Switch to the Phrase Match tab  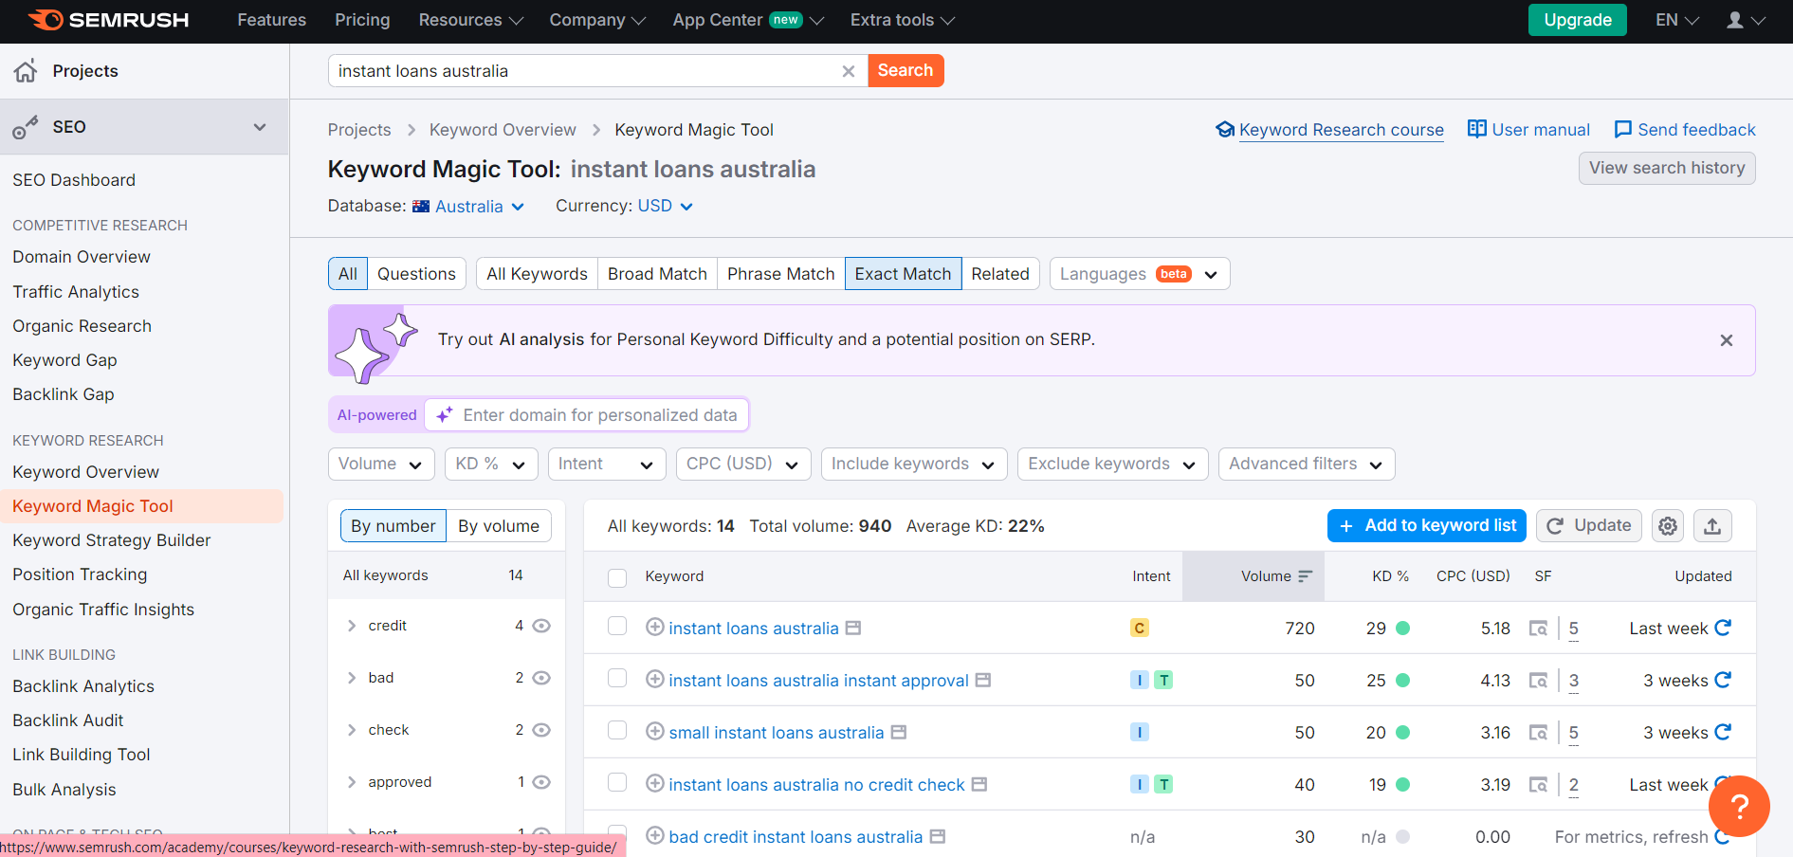click(780, 274)
